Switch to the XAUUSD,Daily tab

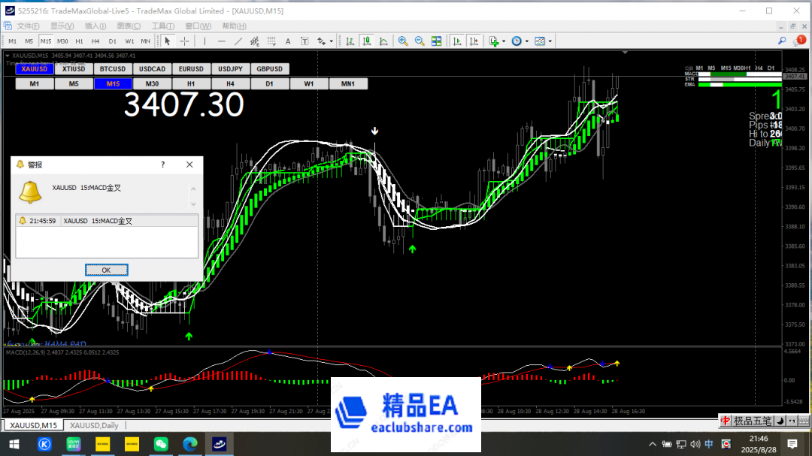pos(93,425)
